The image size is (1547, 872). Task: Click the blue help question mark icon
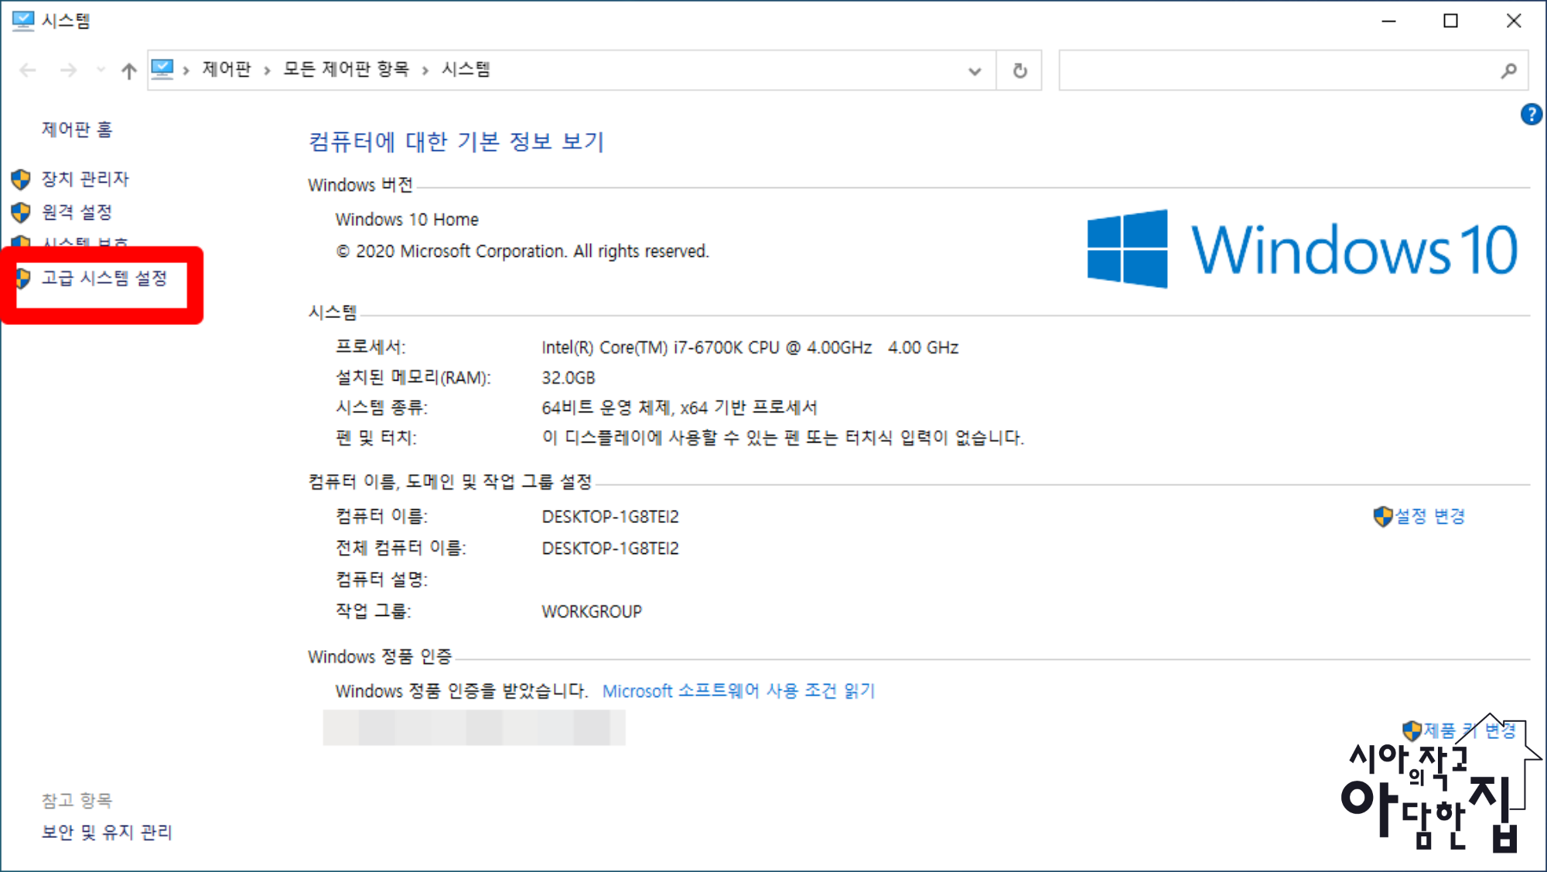[1531, 115]
